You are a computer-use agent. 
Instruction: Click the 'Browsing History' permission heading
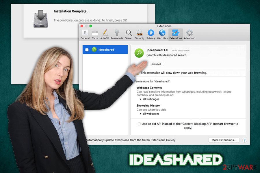coord(148,106)
